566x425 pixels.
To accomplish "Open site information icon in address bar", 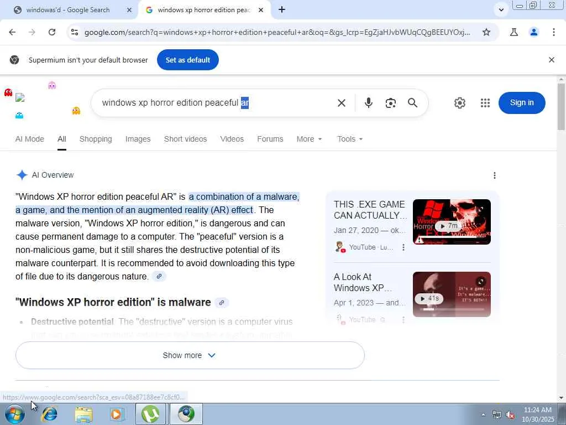I will pyautogui.click(x=75, y=32).
